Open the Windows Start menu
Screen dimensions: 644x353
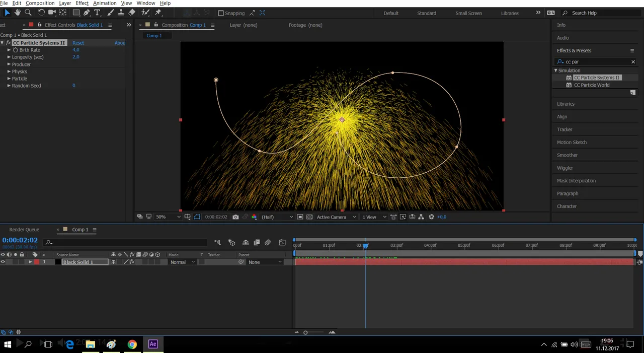[x=8, y=344]
